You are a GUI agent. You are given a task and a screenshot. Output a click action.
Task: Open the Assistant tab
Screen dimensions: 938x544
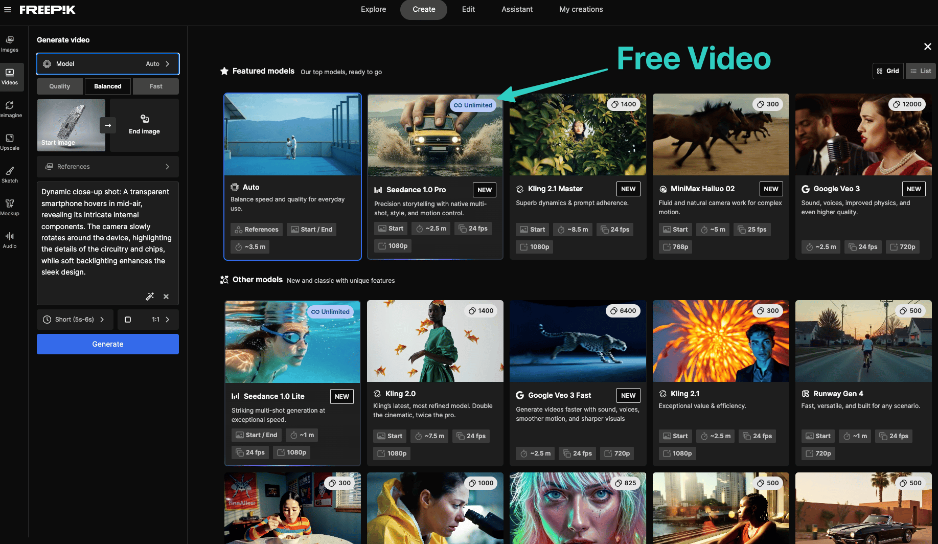pyautogui.click(x=517, y=9)
